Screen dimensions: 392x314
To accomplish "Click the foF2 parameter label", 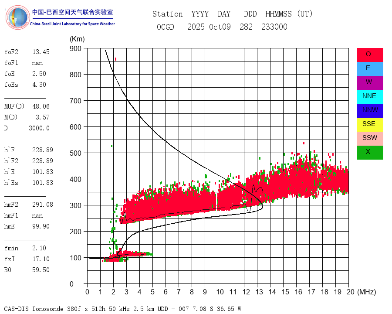I will (x=11, y=52).
